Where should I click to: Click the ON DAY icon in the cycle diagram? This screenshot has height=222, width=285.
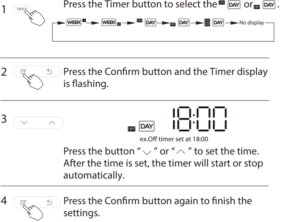(x=147, y=23)
